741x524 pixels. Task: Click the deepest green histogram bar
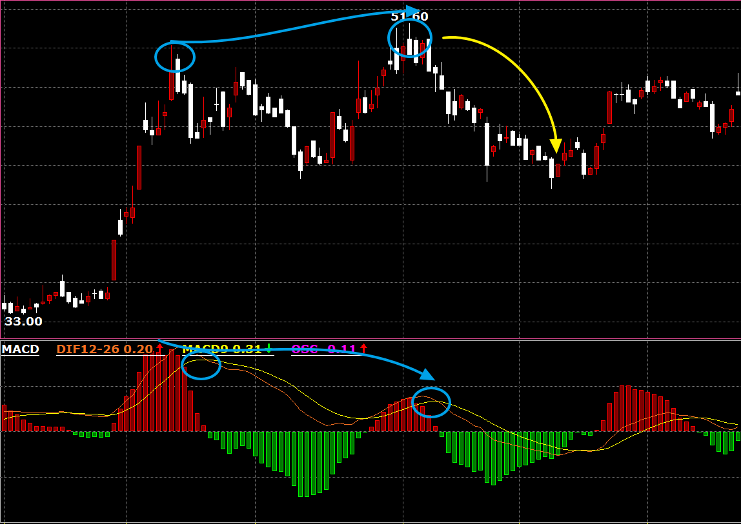pyautogui.click(x=301, y=464)
